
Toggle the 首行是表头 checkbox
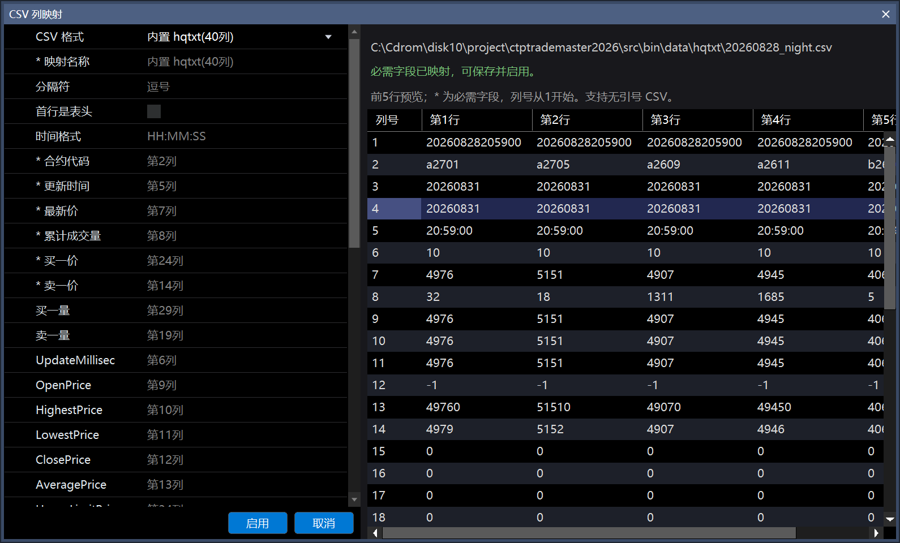[x=154, y=111]
